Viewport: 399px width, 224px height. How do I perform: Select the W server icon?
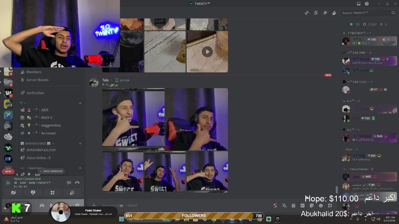(x=8, y=93)
